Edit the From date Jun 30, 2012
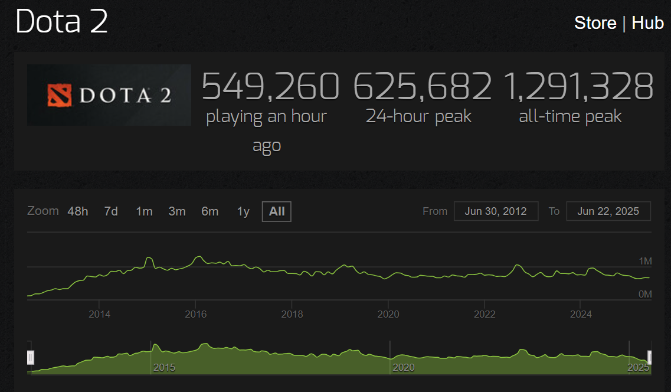This screenshot has height=392, width=671. pyautogui.click(x=496, y=211)
